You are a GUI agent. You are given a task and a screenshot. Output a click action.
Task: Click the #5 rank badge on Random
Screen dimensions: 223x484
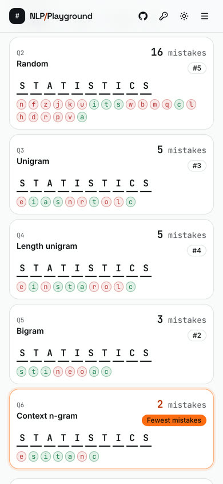(197, 68)
